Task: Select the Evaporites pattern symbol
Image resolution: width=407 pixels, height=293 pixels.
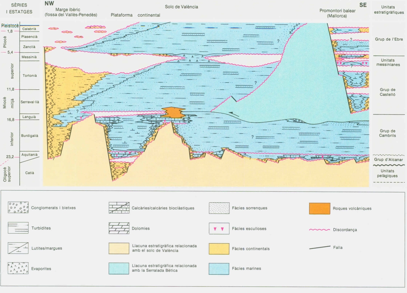Action: tap(18, 268)
